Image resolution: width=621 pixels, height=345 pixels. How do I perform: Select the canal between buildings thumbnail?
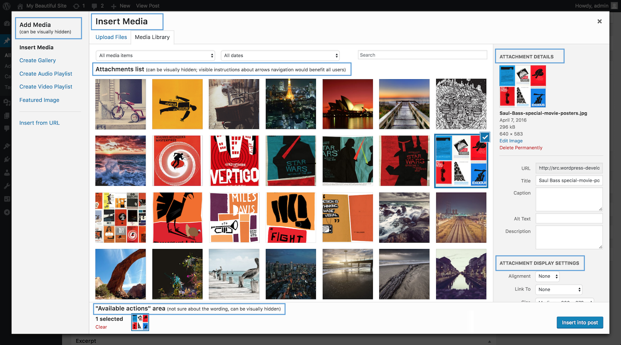461,274
